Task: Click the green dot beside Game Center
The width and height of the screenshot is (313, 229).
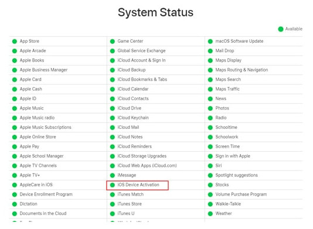Action: tap(113, 42)
